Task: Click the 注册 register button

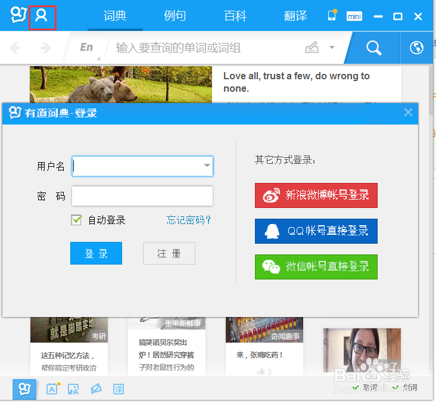Action: pyautogui.click(x=169, y=253)
